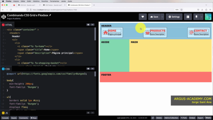Click tracking protection shield icon
This screenshot has height=120, width=213.
point(28,10)
